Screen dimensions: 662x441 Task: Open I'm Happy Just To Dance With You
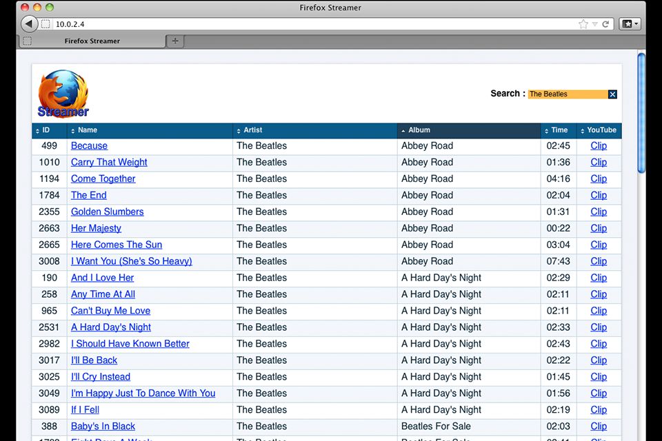[x=143, y=393]
